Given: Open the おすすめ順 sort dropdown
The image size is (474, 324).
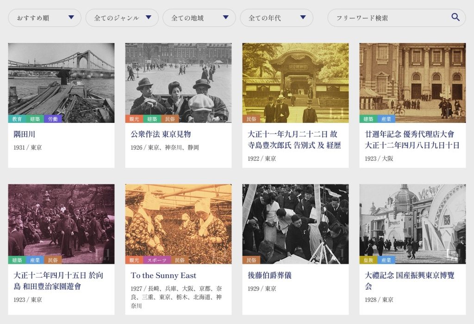Looking at the screenshot, I should click(x=45, y=18).
